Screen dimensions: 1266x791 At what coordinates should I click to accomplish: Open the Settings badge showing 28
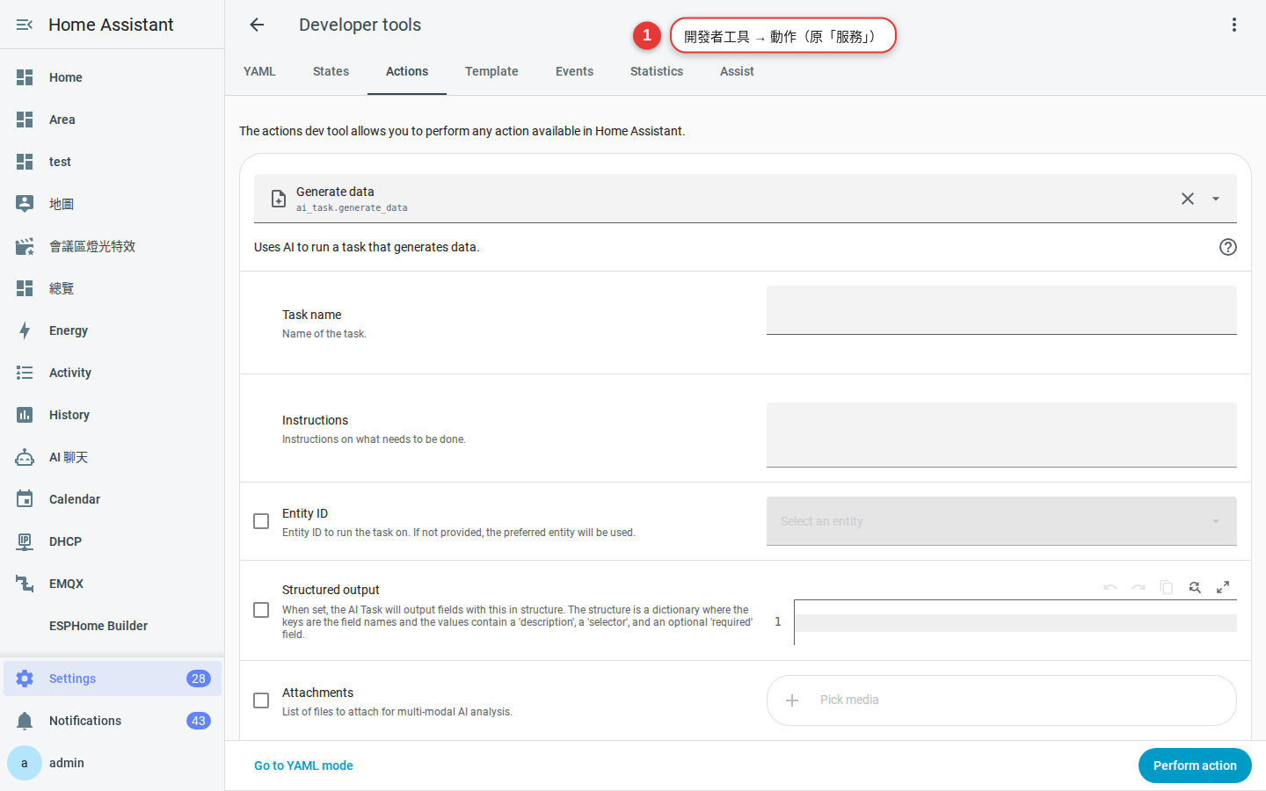click(199, 679)
